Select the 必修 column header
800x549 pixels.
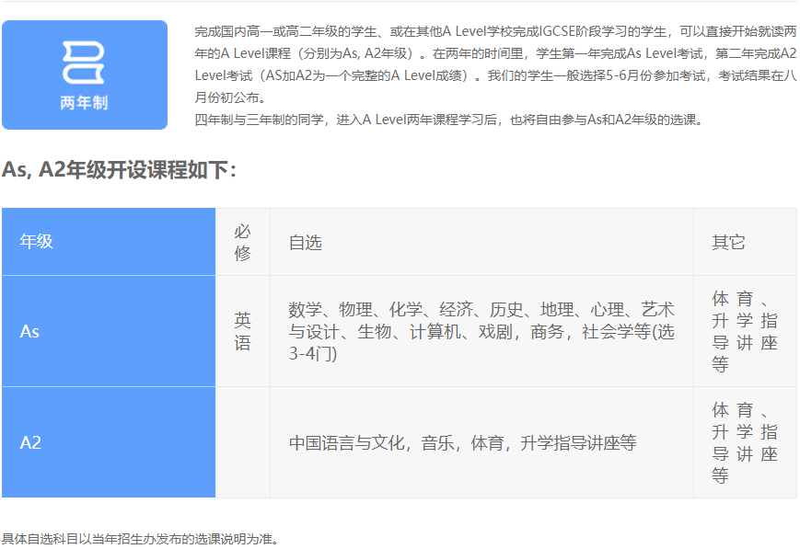point(241,241)
